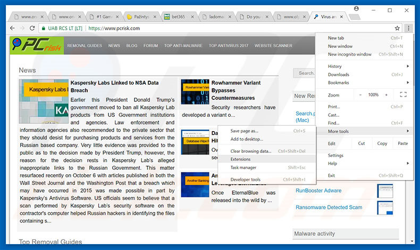Click the browser forward arrow
This screenshot has height=250, width=420.
[x=22, y=28]
